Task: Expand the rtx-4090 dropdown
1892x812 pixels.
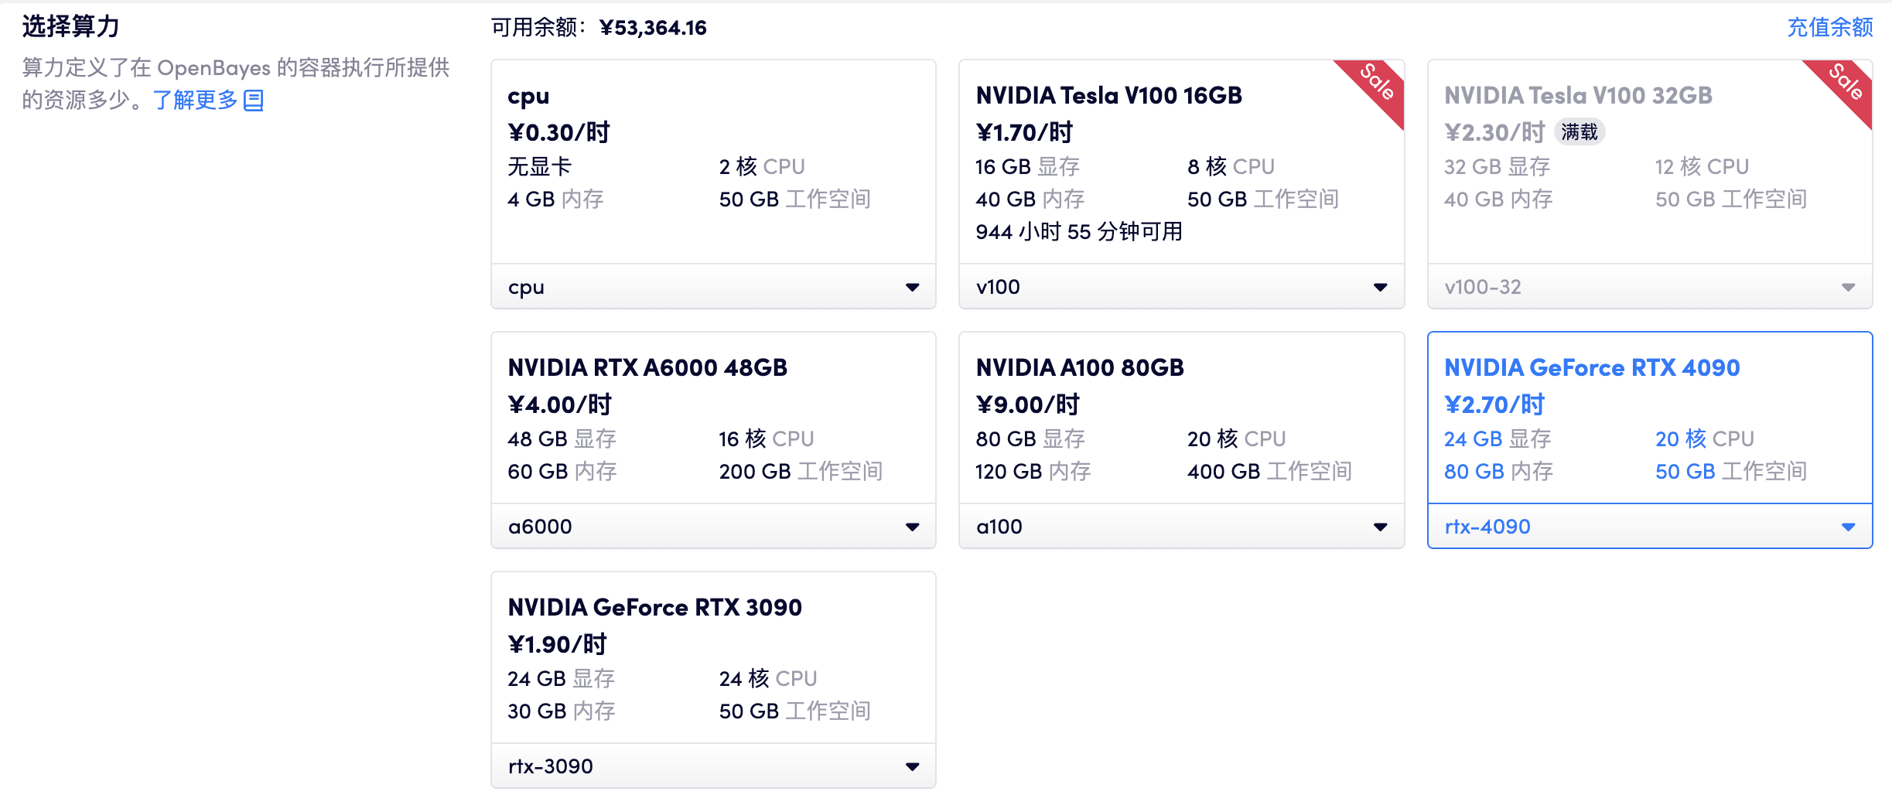Action: coord(1848,527)
